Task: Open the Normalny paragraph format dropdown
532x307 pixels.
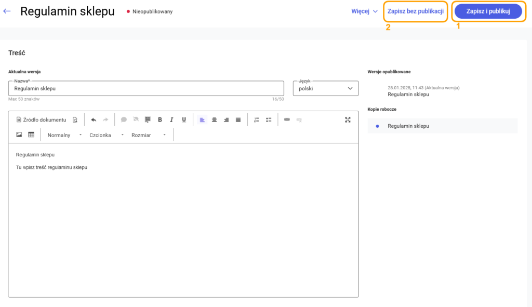Action: tap(64, 135)
